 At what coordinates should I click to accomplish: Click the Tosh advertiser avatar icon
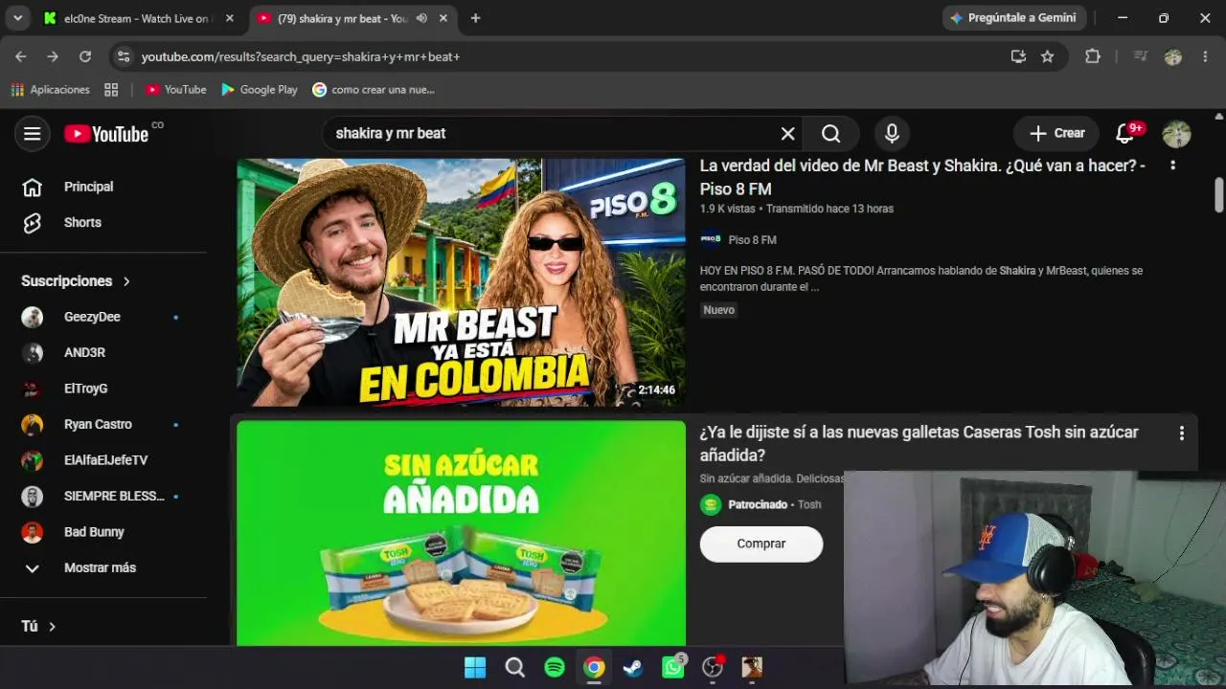[x=711, y=505]
